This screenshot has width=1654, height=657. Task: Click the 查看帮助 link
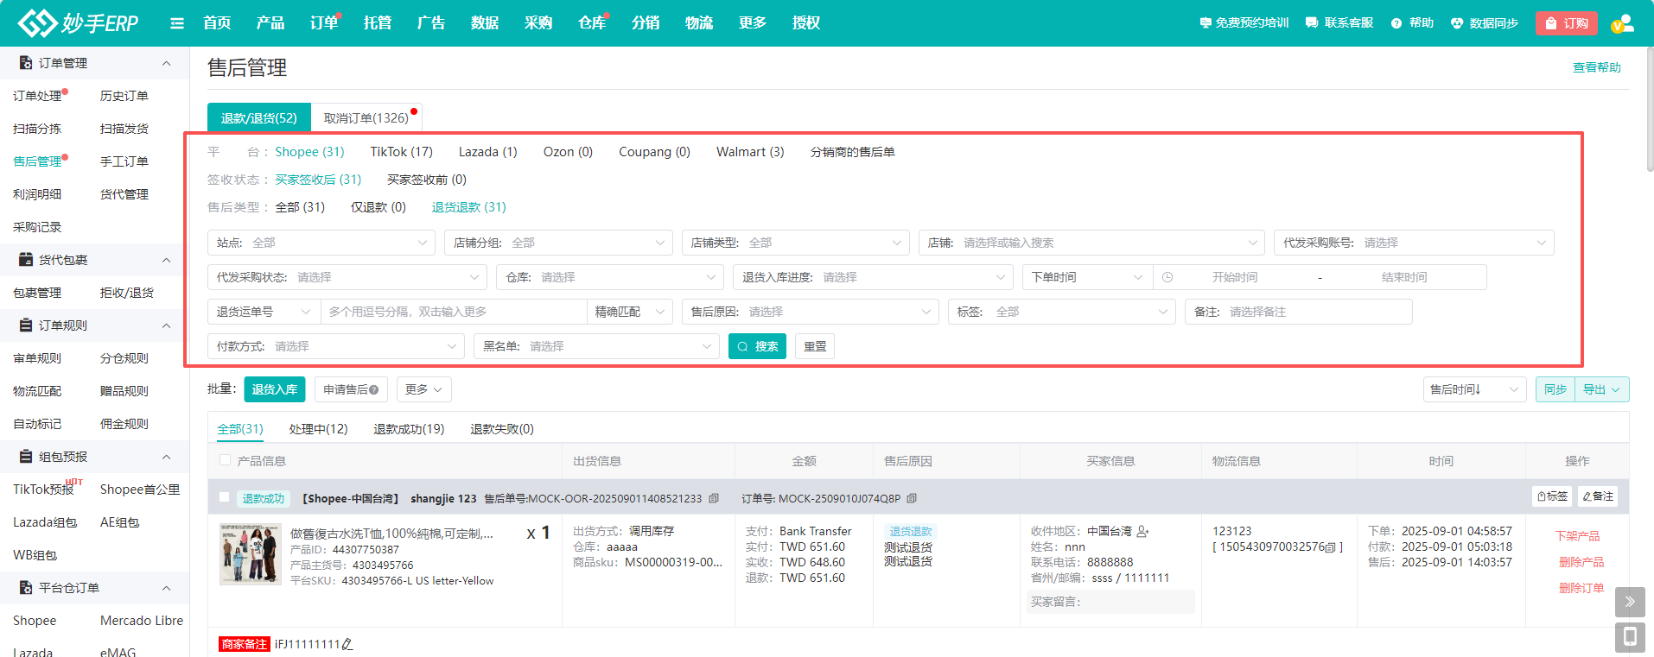[x=1596, y=67]
